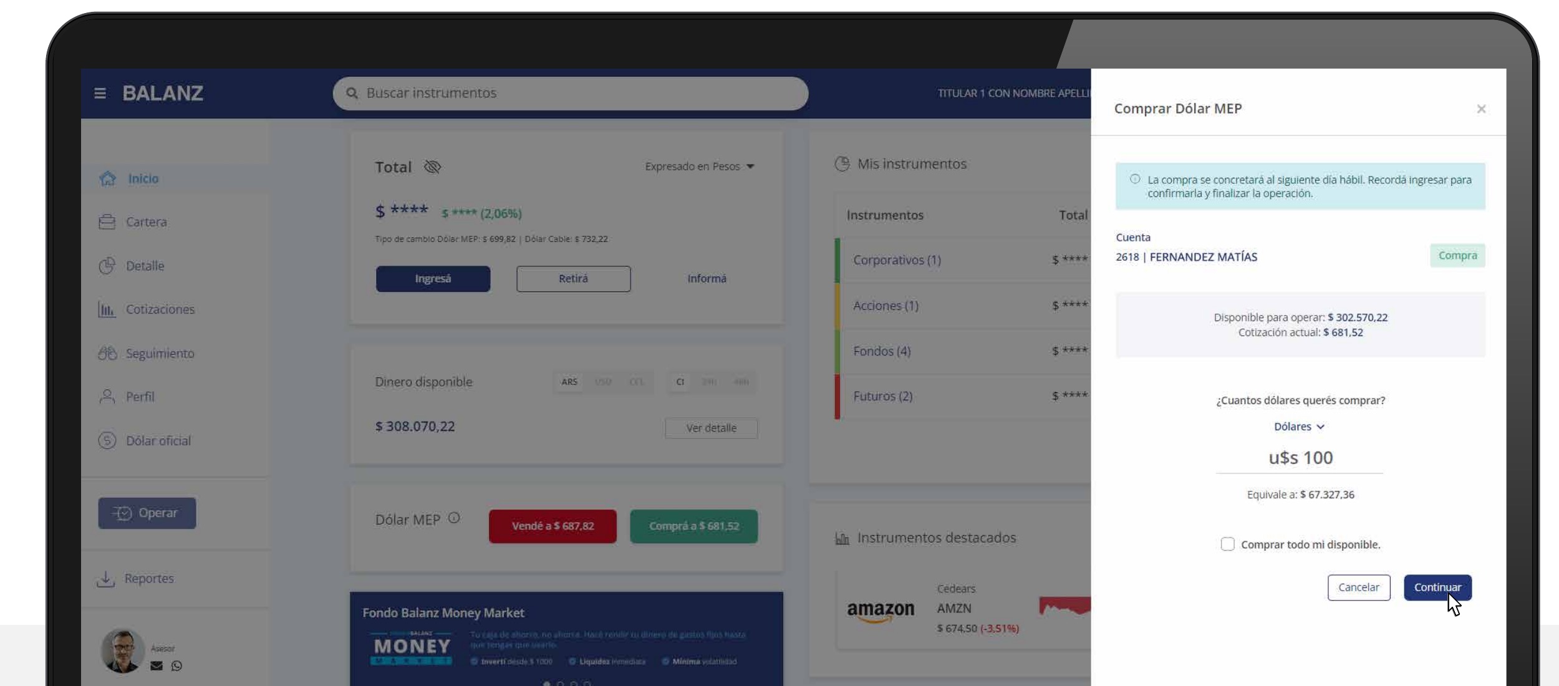Click the Instrumentos destacados chart icon
This screenshot has height=686, width=1559.
[842, 538]
